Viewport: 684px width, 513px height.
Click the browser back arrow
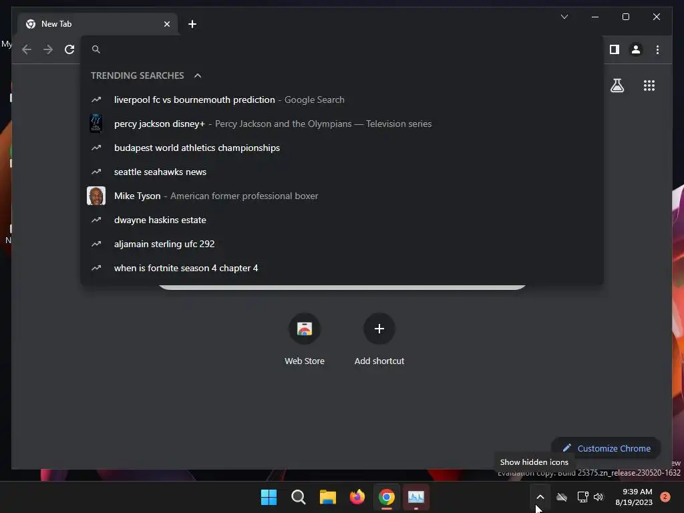click(27, 49)
